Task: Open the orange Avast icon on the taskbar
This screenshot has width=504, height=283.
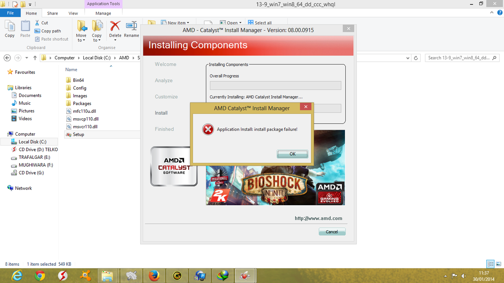Action: (x=85, y=276)
